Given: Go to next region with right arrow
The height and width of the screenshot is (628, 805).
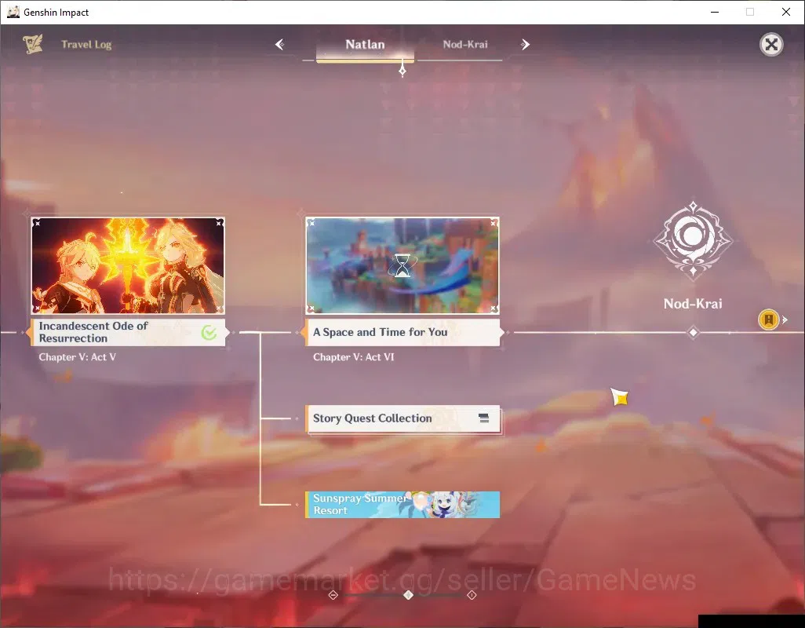Looking at the screenshot, I should 525,45.
